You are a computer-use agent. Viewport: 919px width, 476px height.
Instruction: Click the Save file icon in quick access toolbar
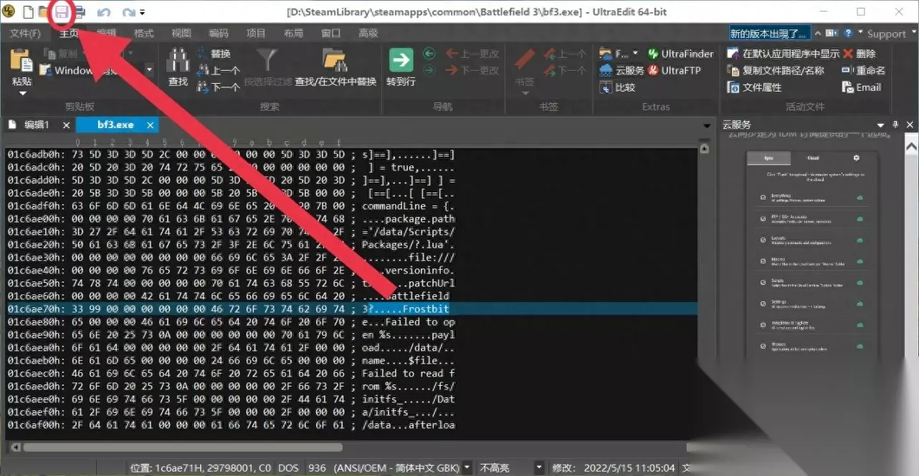(62, 11)
